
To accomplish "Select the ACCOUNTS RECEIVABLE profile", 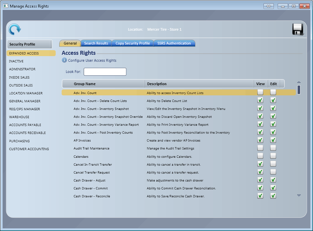I will pyautogui.click(x=27, y=133).
